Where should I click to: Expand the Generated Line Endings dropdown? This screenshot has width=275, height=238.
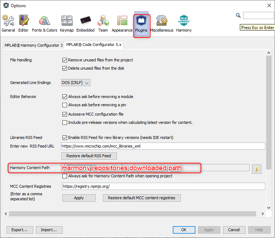click(75, 83)
